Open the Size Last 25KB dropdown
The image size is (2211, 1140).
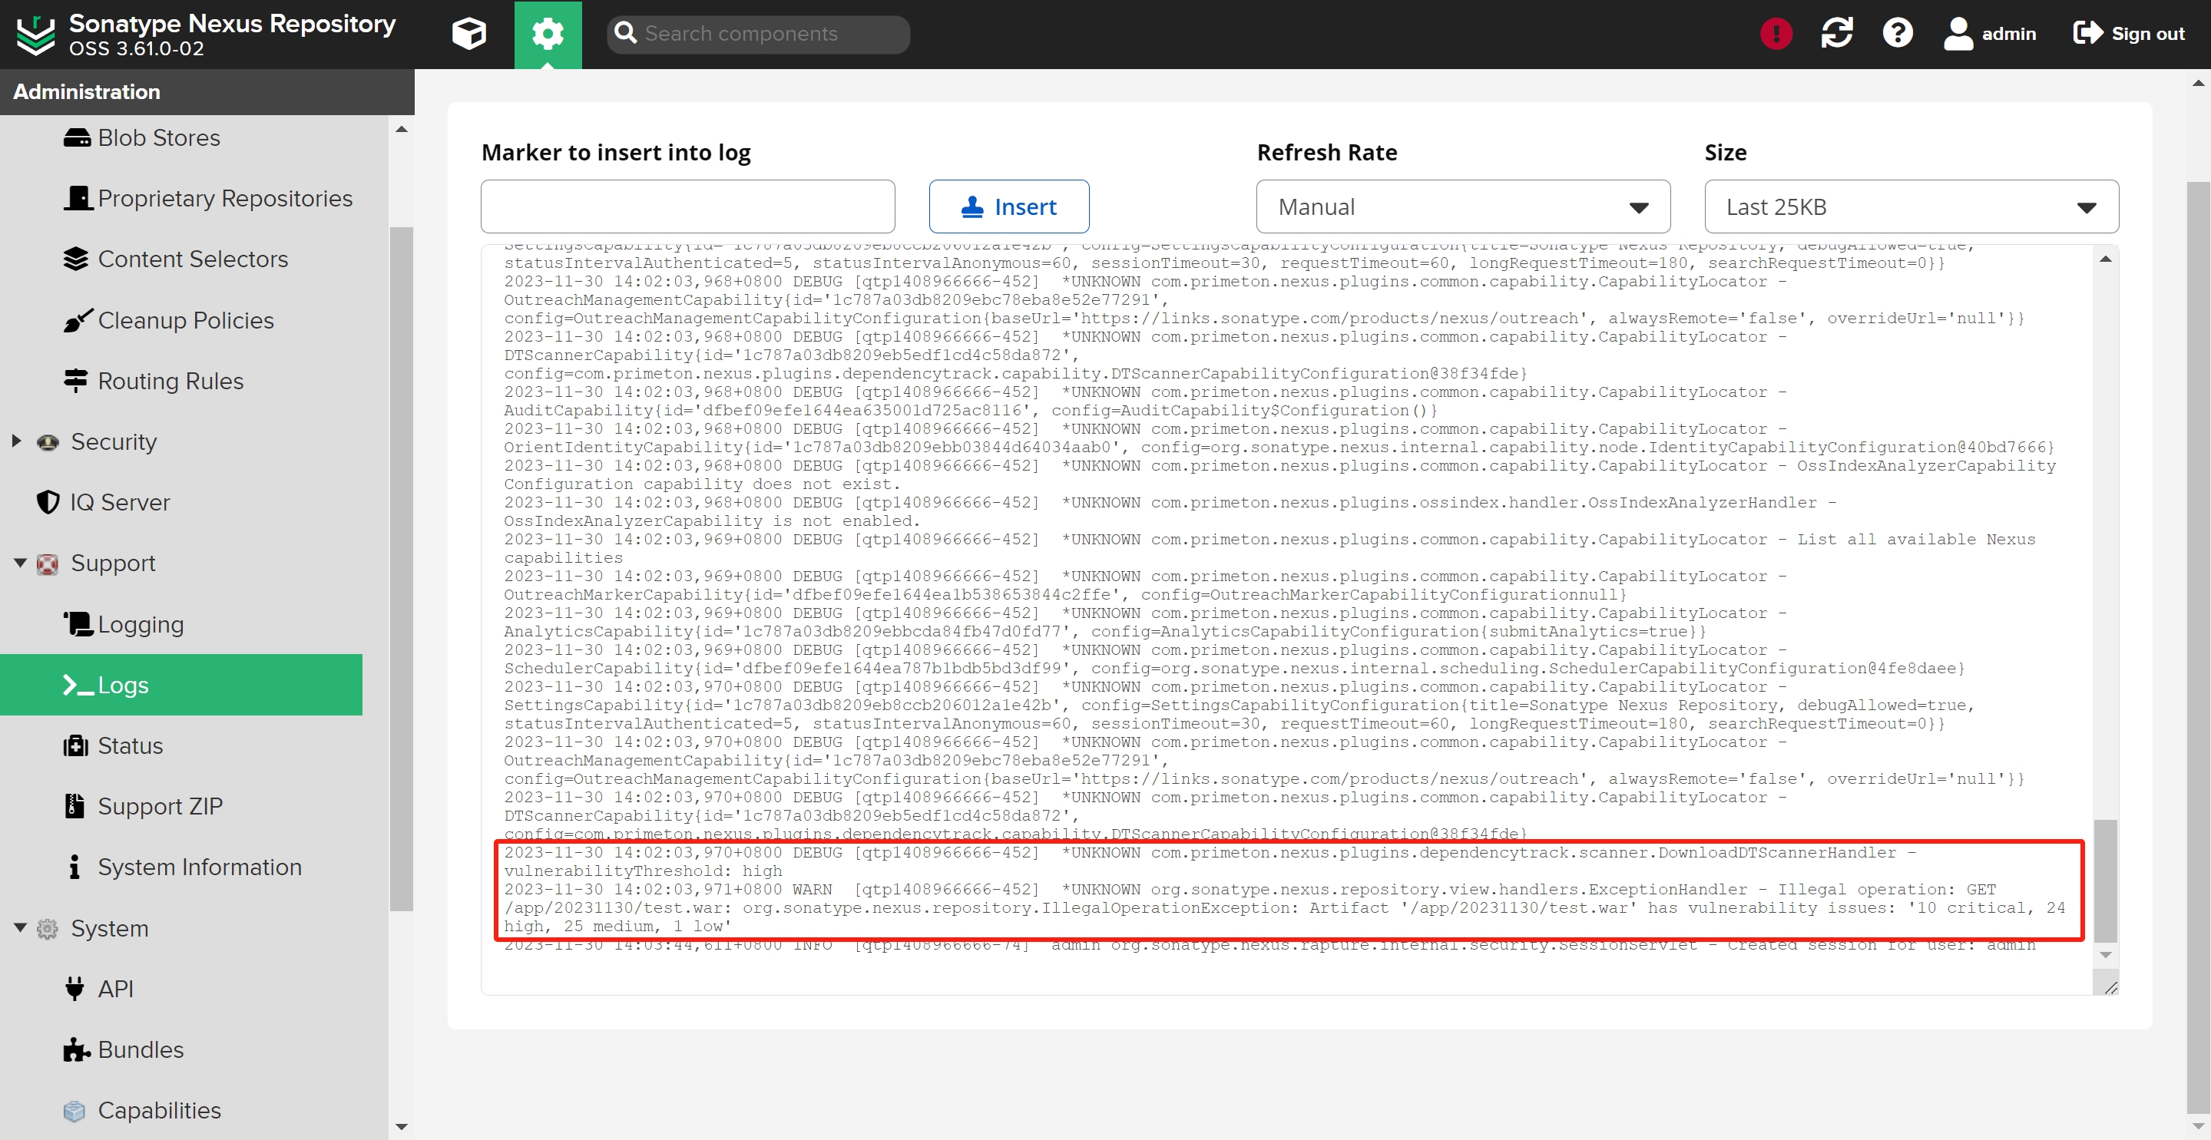[x=1911, y=207]
